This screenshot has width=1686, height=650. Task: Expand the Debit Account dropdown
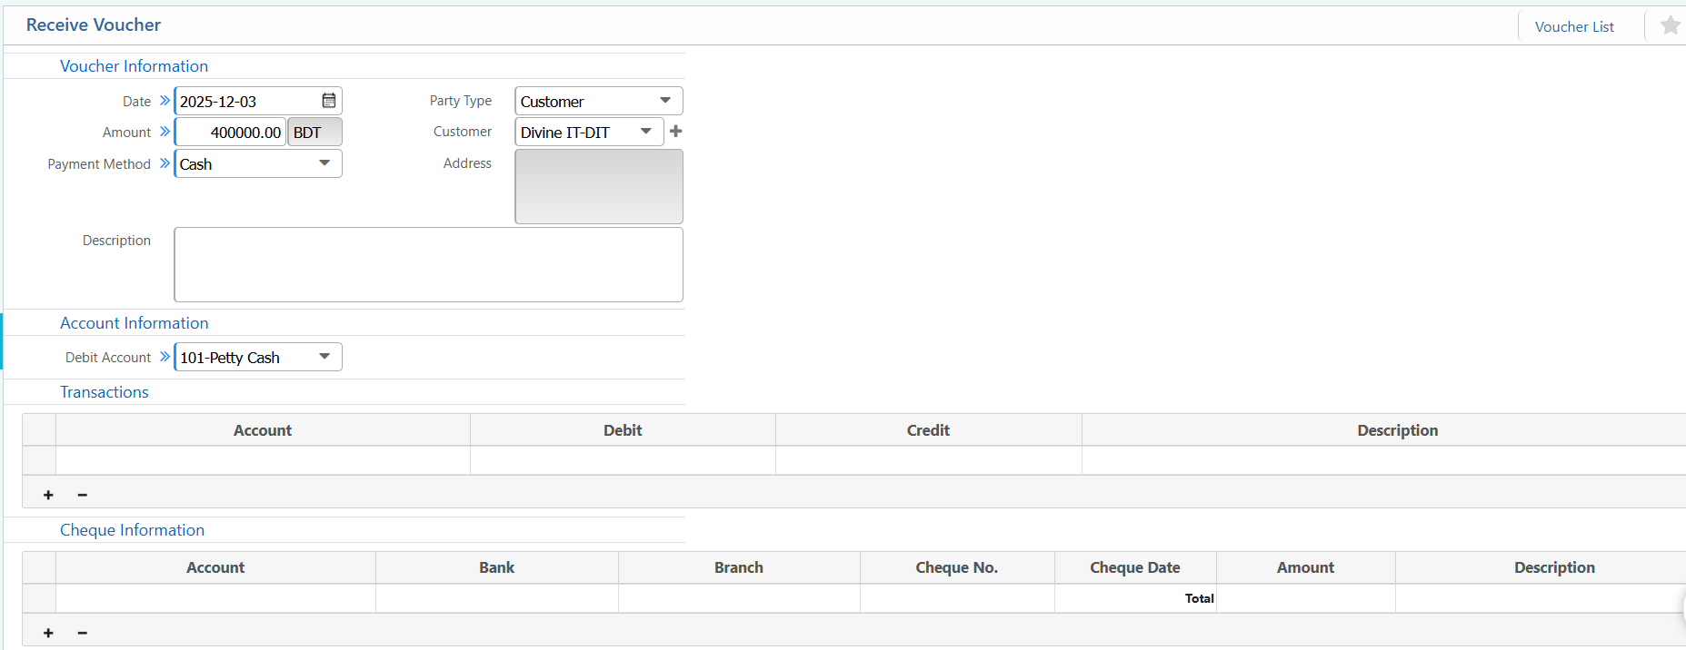324,357
